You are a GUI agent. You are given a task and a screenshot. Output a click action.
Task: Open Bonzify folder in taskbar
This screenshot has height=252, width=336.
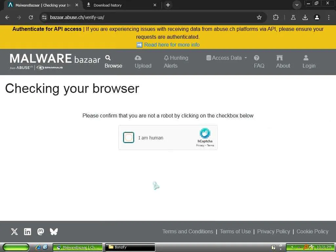coord(130,247)
